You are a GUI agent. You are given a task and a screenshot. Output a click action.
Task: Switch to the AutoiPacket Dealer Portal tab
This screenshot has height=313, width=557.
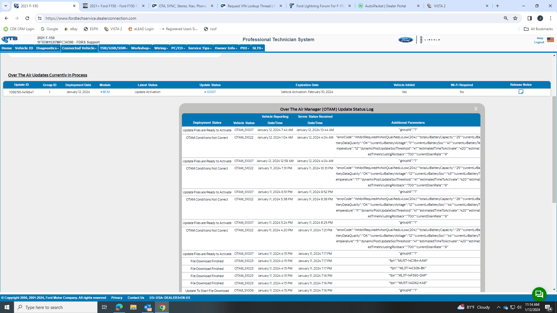389,6
